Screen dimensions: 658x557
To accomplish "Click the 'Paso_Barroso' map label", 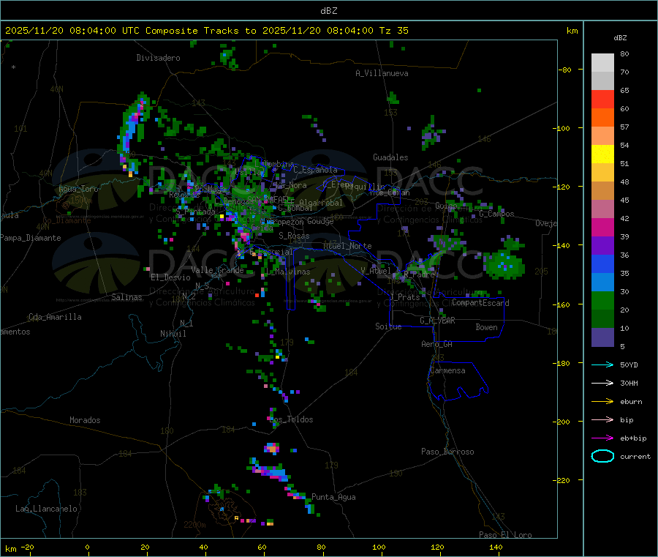I will coord(447,452).
